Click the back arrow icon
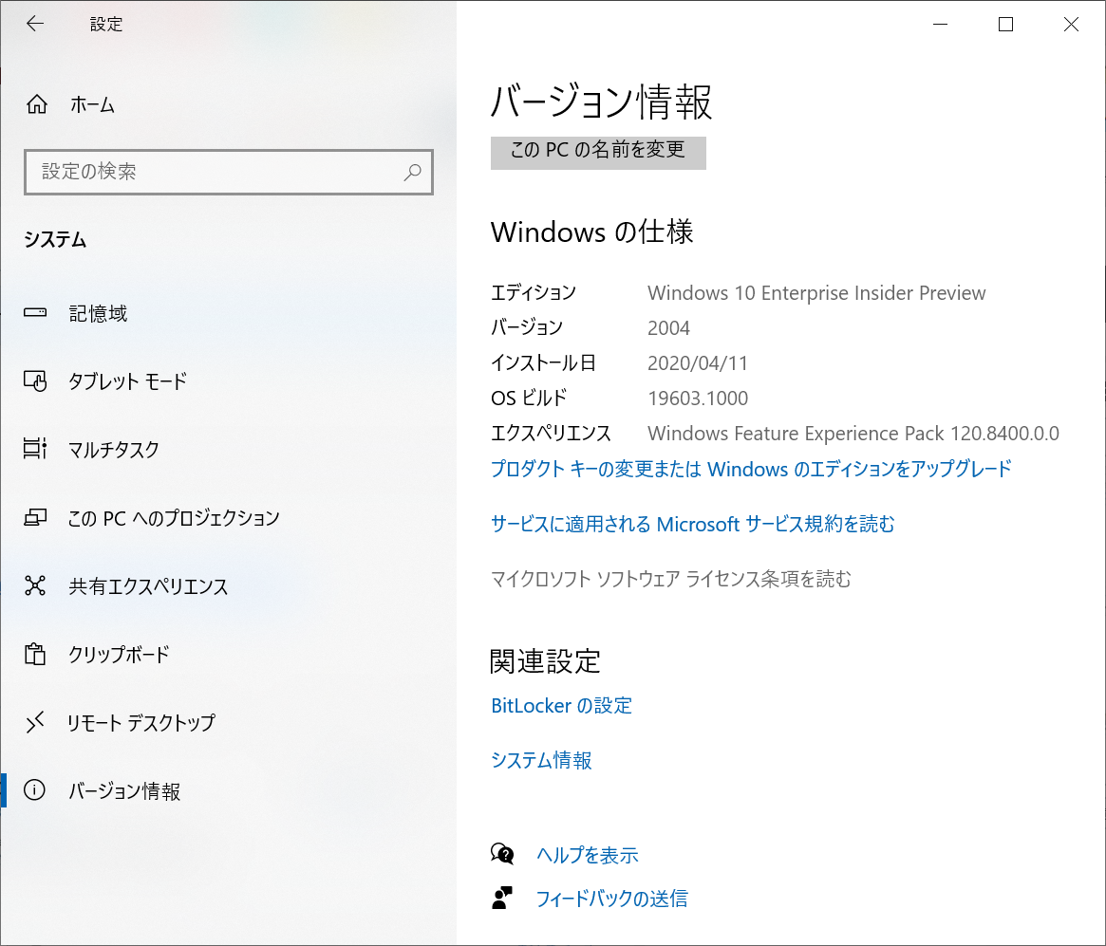Screen dimensions: 1106x946 click(x=35, y=24)
